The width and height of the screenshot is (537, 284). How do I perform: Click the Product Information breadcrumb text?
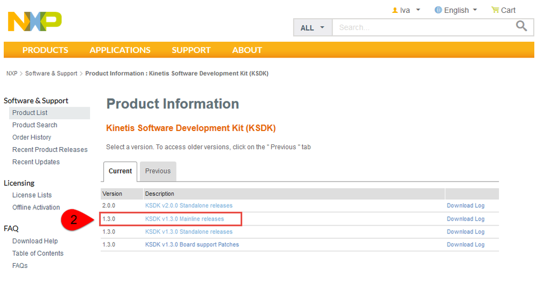pos(176,74)
